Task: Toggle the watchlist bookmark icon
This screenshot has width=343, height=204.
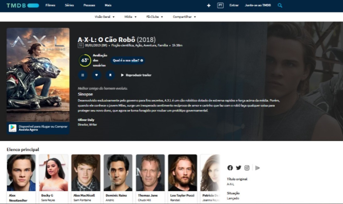Action: pos(110,75)
